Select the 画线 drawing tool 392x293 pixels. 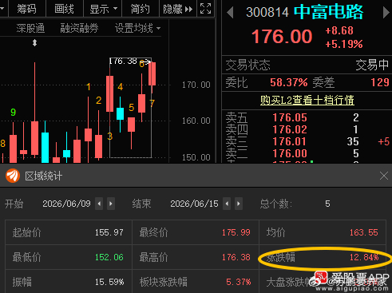[64, 9]
